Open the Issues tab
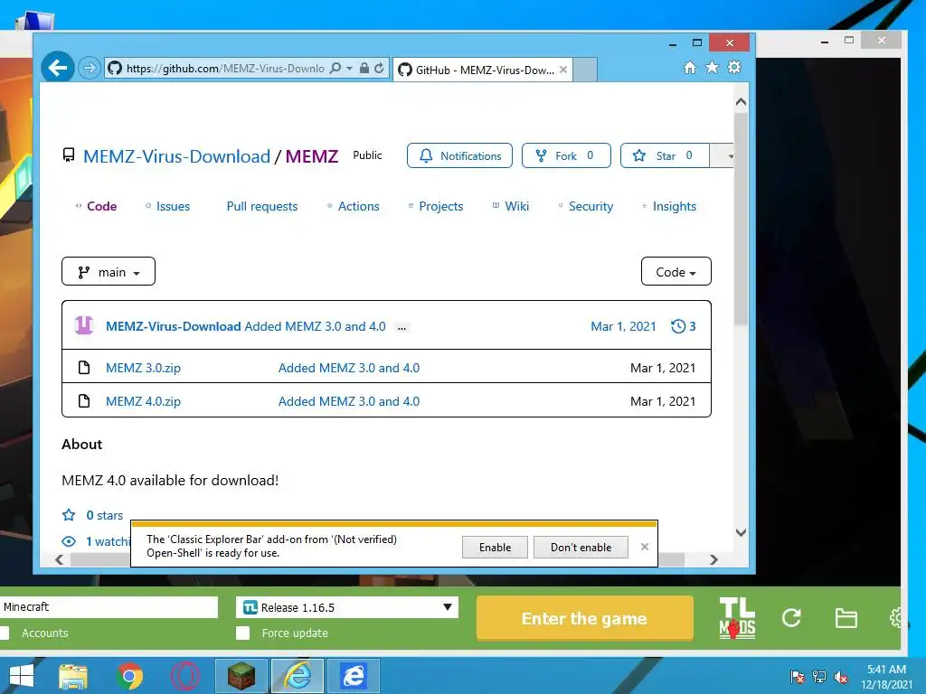The width and height of the screenshot is (926, 694). [x=167, y=206]
